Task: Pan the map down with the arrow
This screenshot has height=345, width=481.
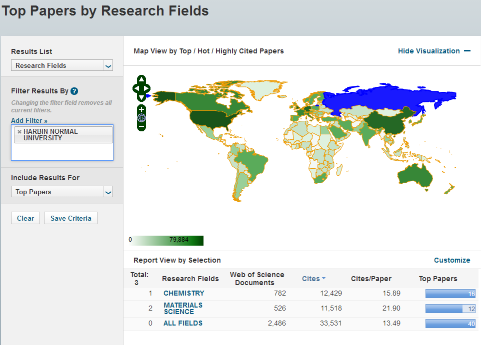Action: tap(141, 97)
